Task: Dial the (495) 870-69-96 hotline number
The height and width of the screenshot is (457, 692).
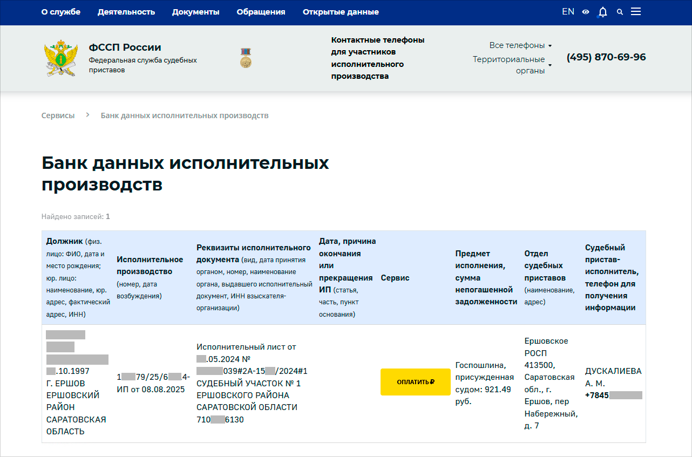Action: pos(606,57)
